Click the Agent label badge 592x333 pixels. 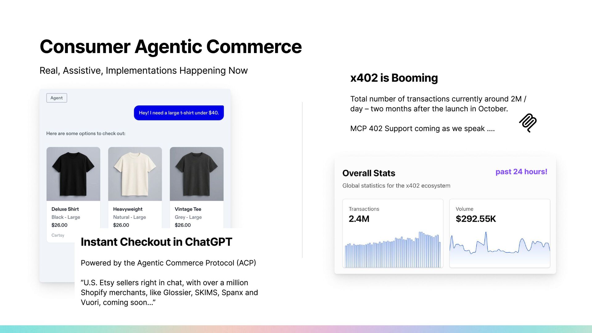(x=56, y=98)
